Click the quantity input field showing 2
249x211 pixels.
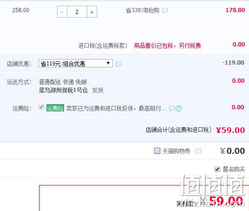(77, 12)
